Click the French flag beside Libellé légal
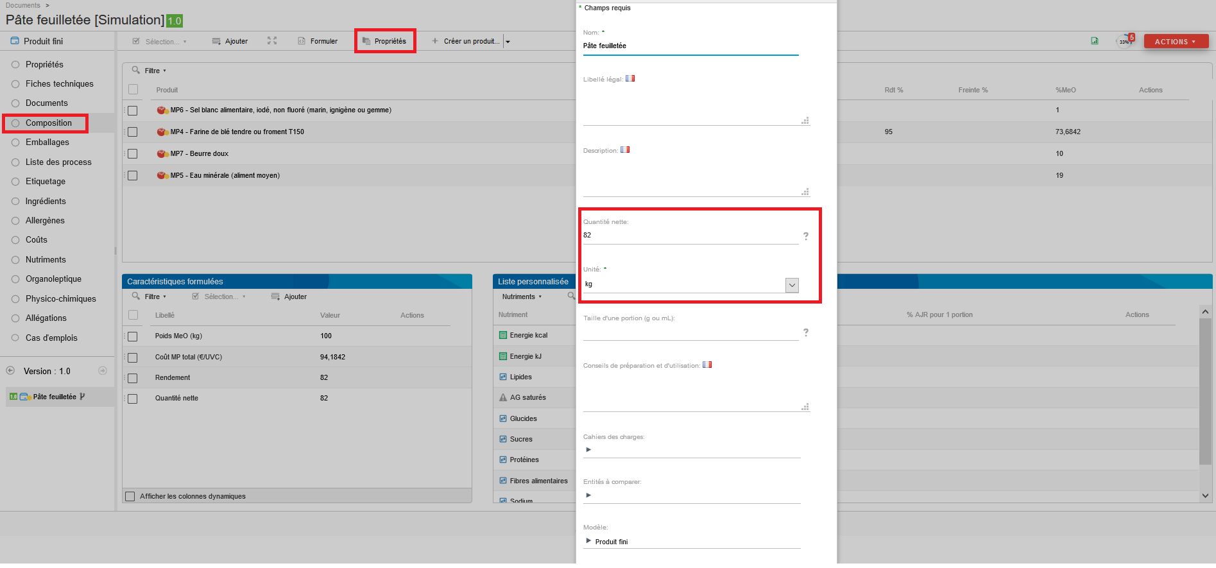 (x=630, y=78)
